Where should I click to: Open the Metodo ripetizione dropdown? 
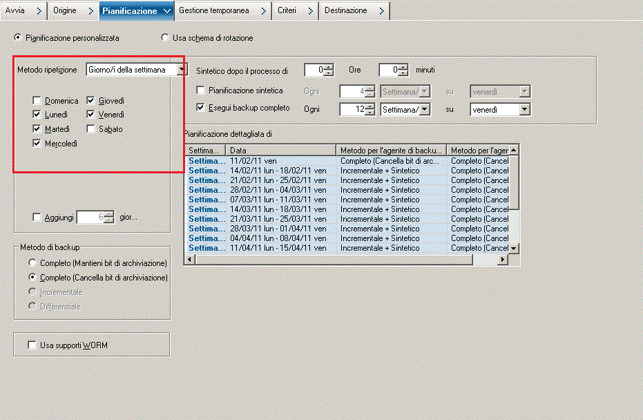coord(181,69)
